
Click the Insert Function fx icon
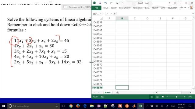(x=115, y=14)
